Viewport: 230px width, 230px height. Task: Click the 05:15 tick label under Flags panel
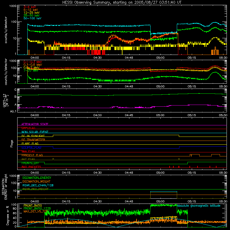click(192, 173)
